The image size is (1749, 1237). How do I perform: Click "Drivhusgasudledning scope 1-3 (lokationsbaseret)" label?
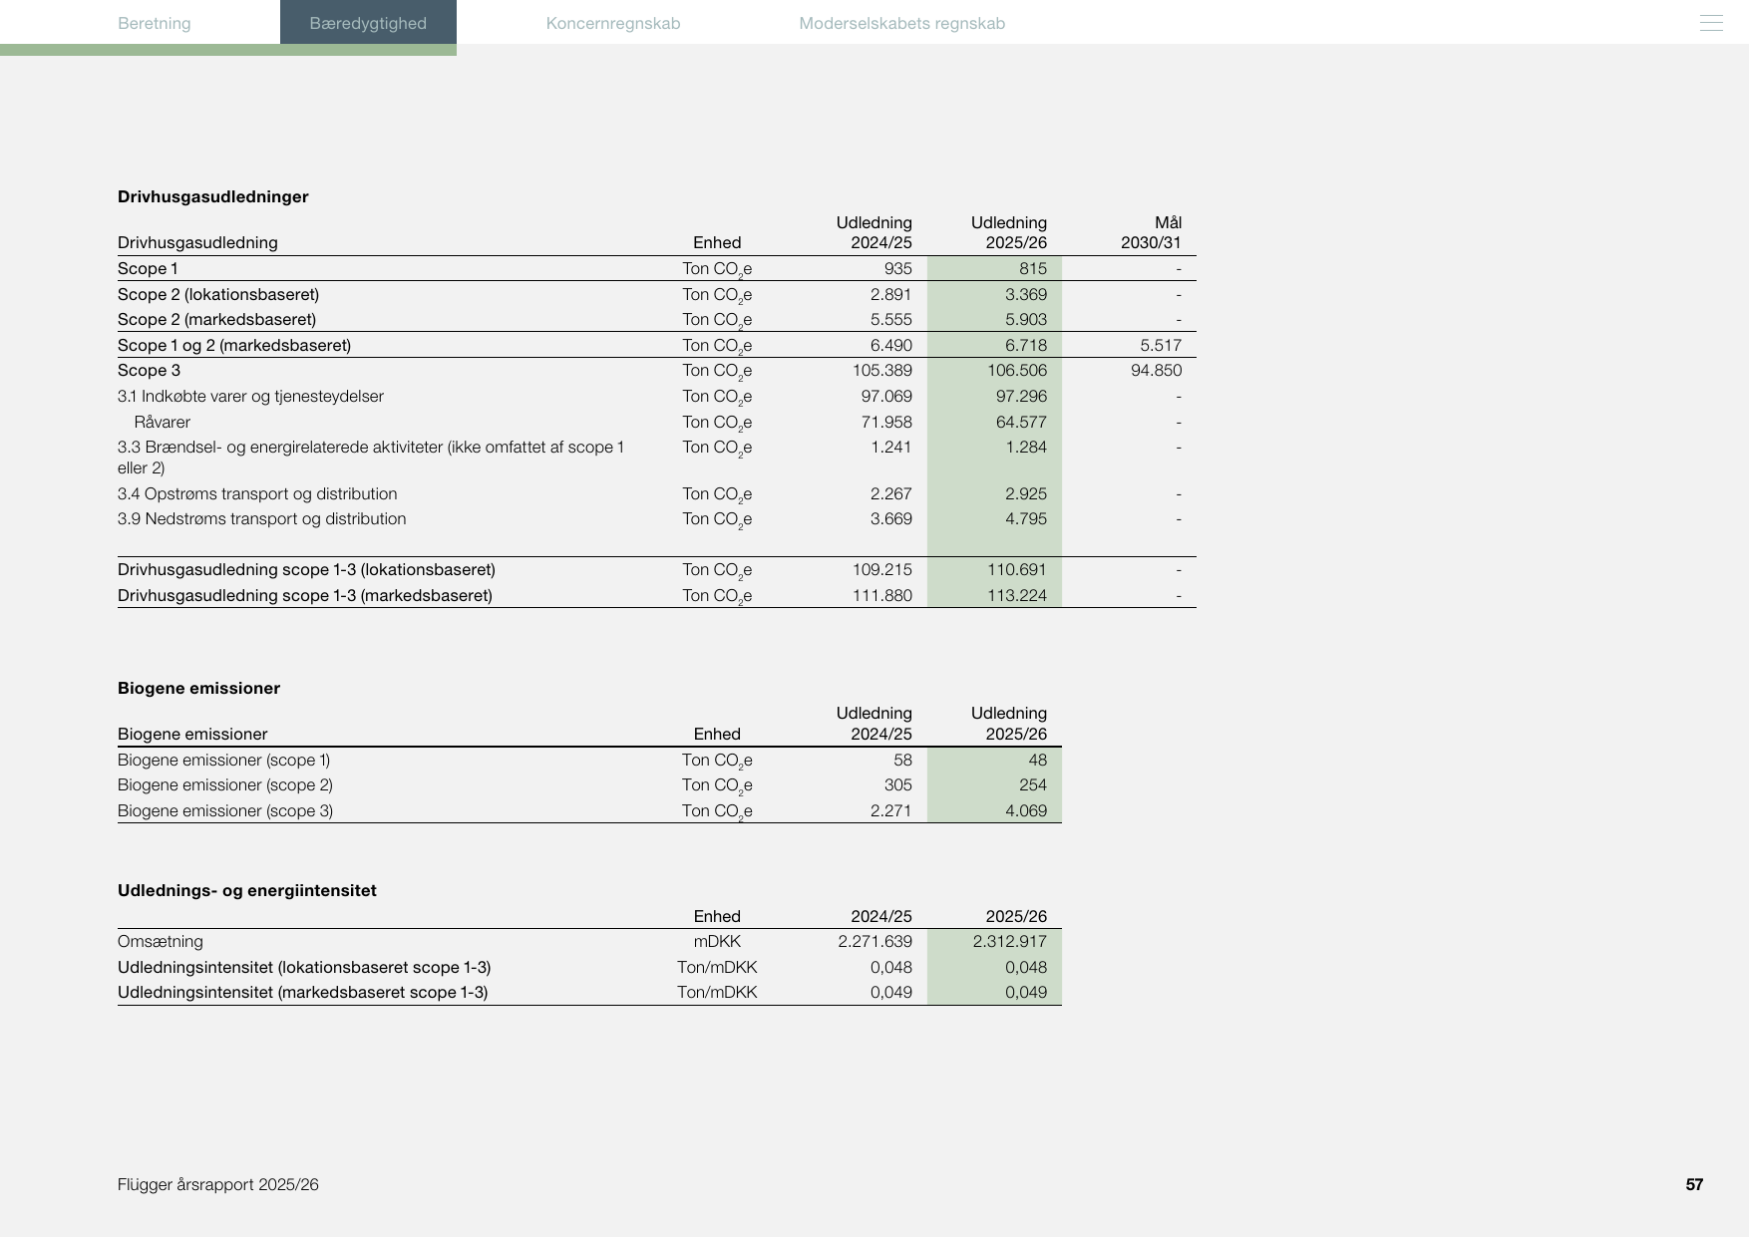pyautogui.click(x=306, y=569)
